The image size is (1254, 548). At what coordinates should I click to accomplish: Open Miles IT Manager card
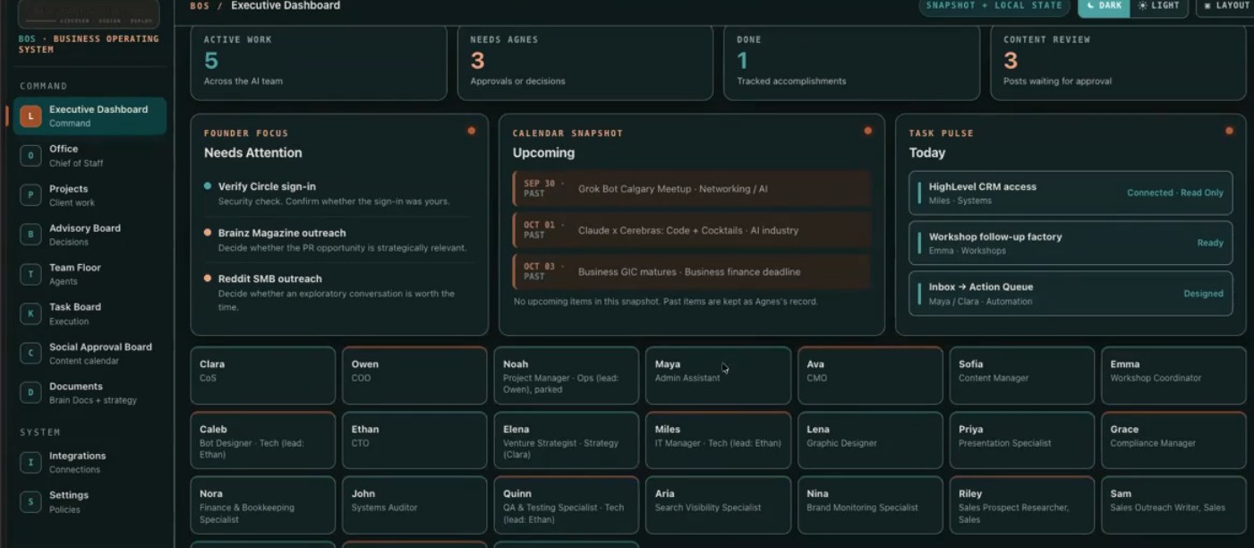pyautogui.click(x=718, y=440)
